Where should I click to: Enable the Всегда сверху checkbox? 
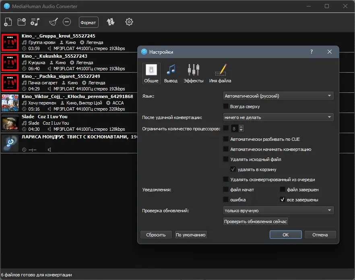[x=226, y=106]
